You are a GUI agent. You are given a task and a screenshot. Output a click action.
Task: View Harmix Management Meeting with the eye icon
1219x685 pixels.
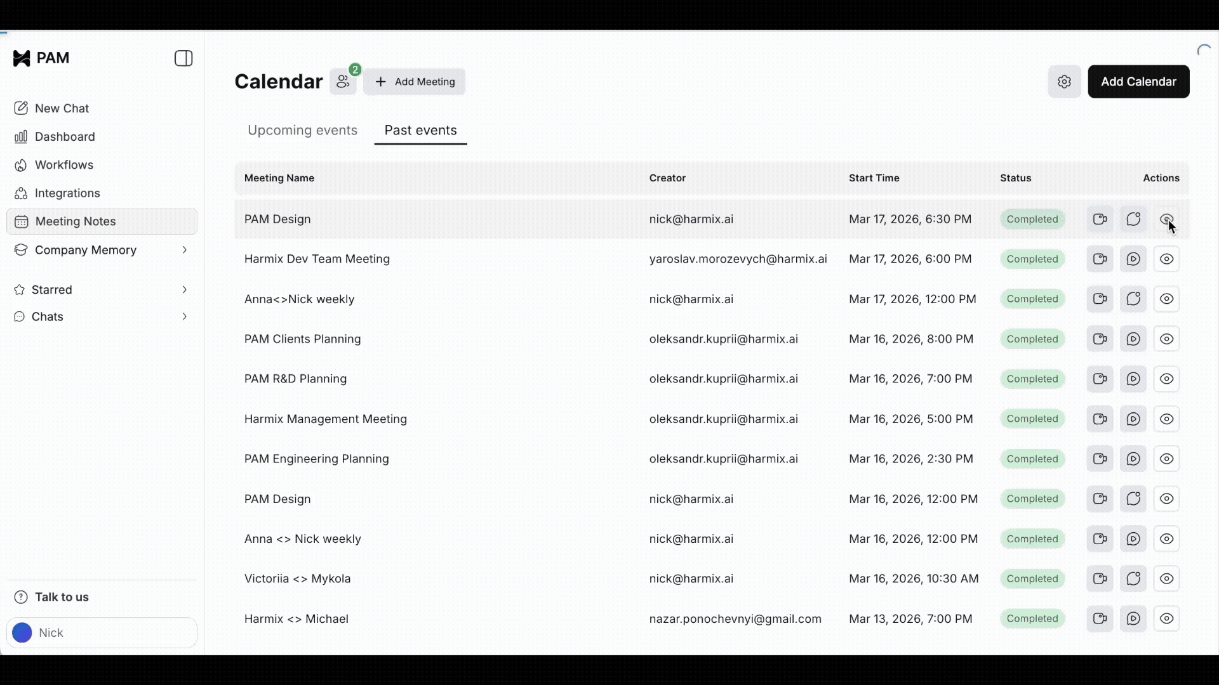[1168, 419]
